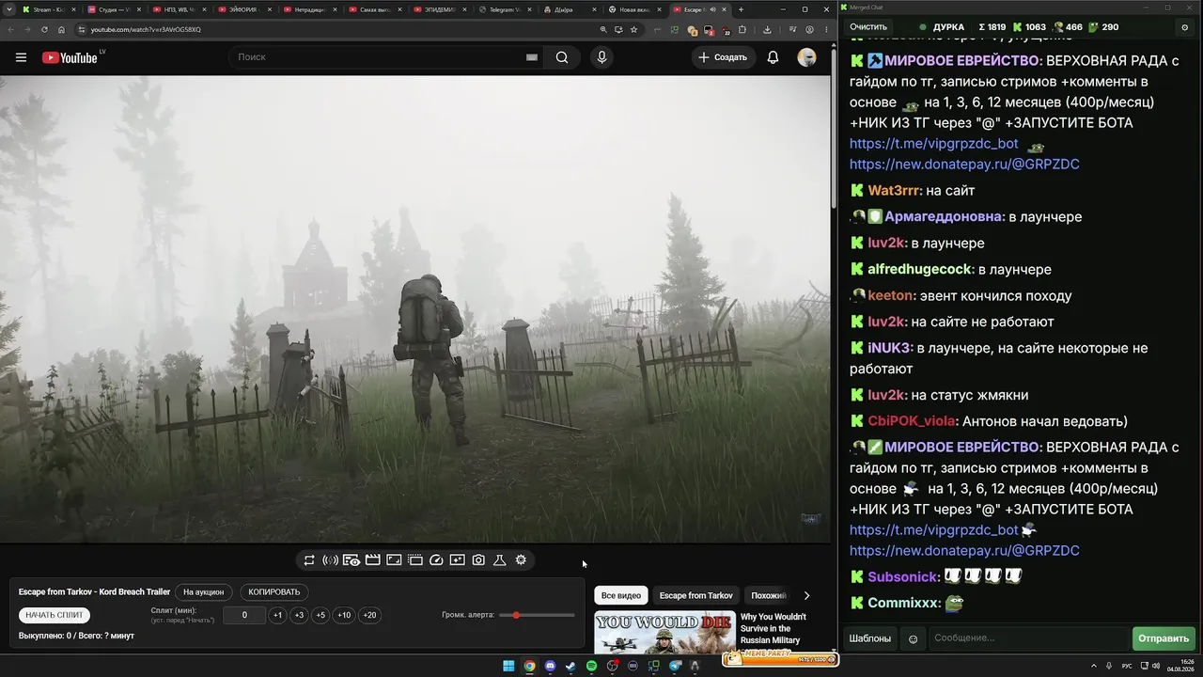Open the first t.me/vipgrpzdc_bot link in chat
The width and height of the screenshot is (1203, 677).
934,144
